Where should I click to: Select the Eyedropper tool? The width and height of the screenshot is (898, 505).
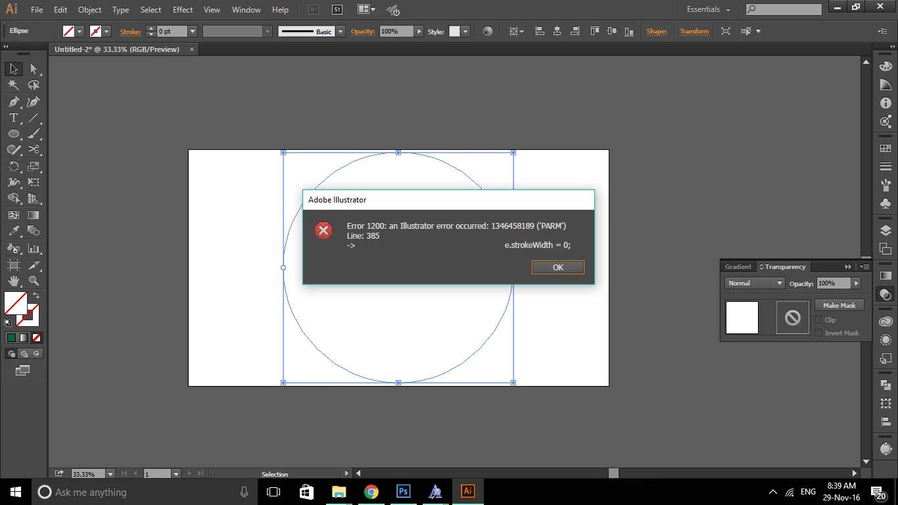click(13, 231)
